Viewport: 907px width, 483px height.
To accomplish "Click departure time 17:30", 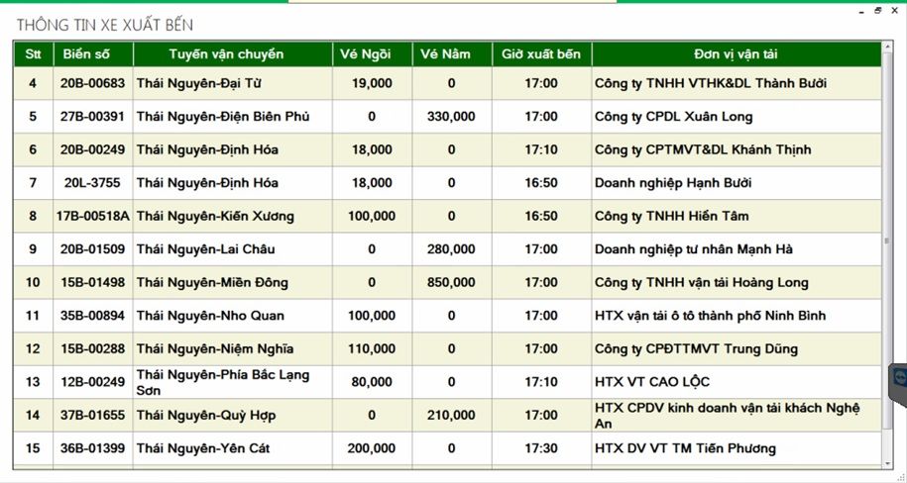I will [x=541, y=448].
